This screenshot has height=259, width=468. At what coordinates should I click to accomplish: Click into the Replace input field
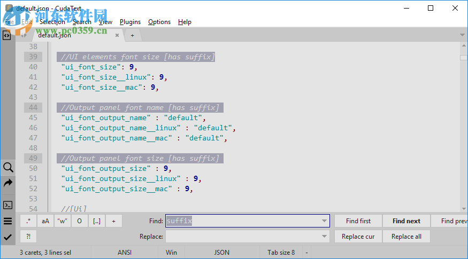click(248, 237)
